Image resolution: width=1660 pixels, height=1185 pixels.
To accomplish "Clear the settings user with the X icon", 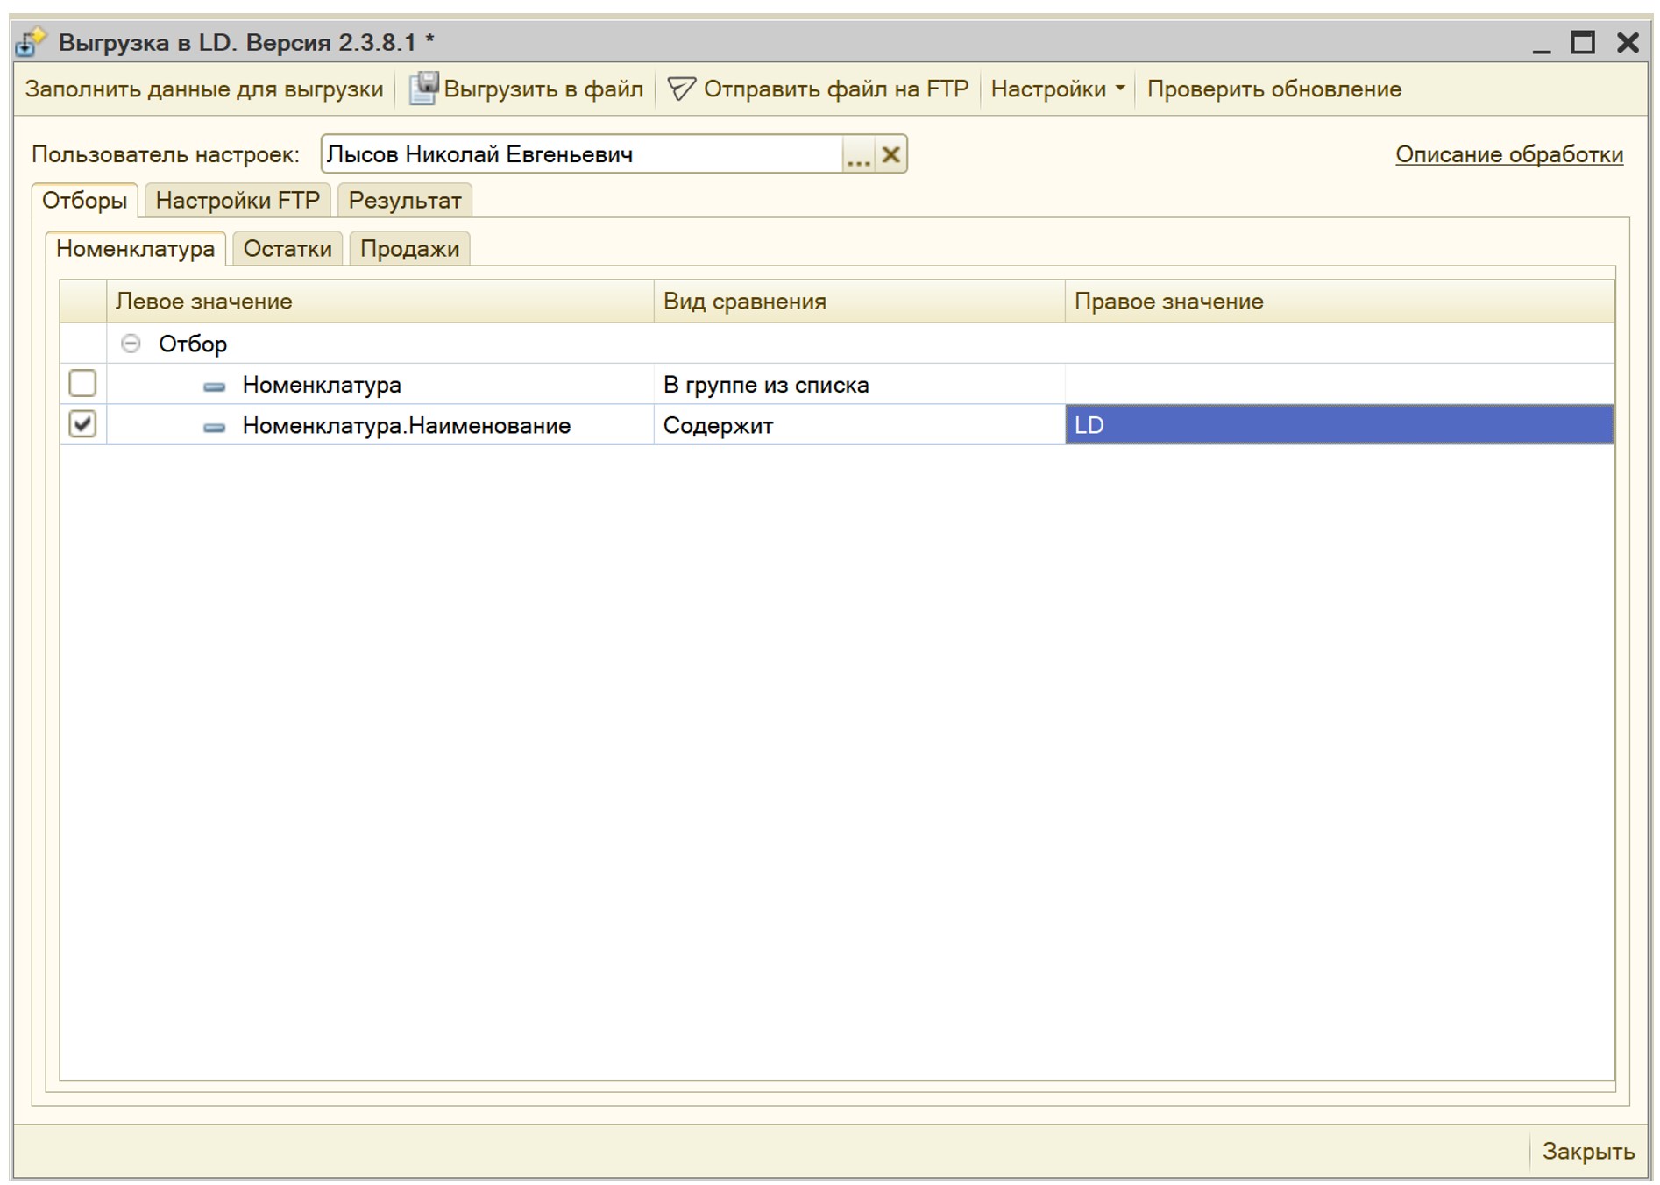I will click(x=890, y=154).
